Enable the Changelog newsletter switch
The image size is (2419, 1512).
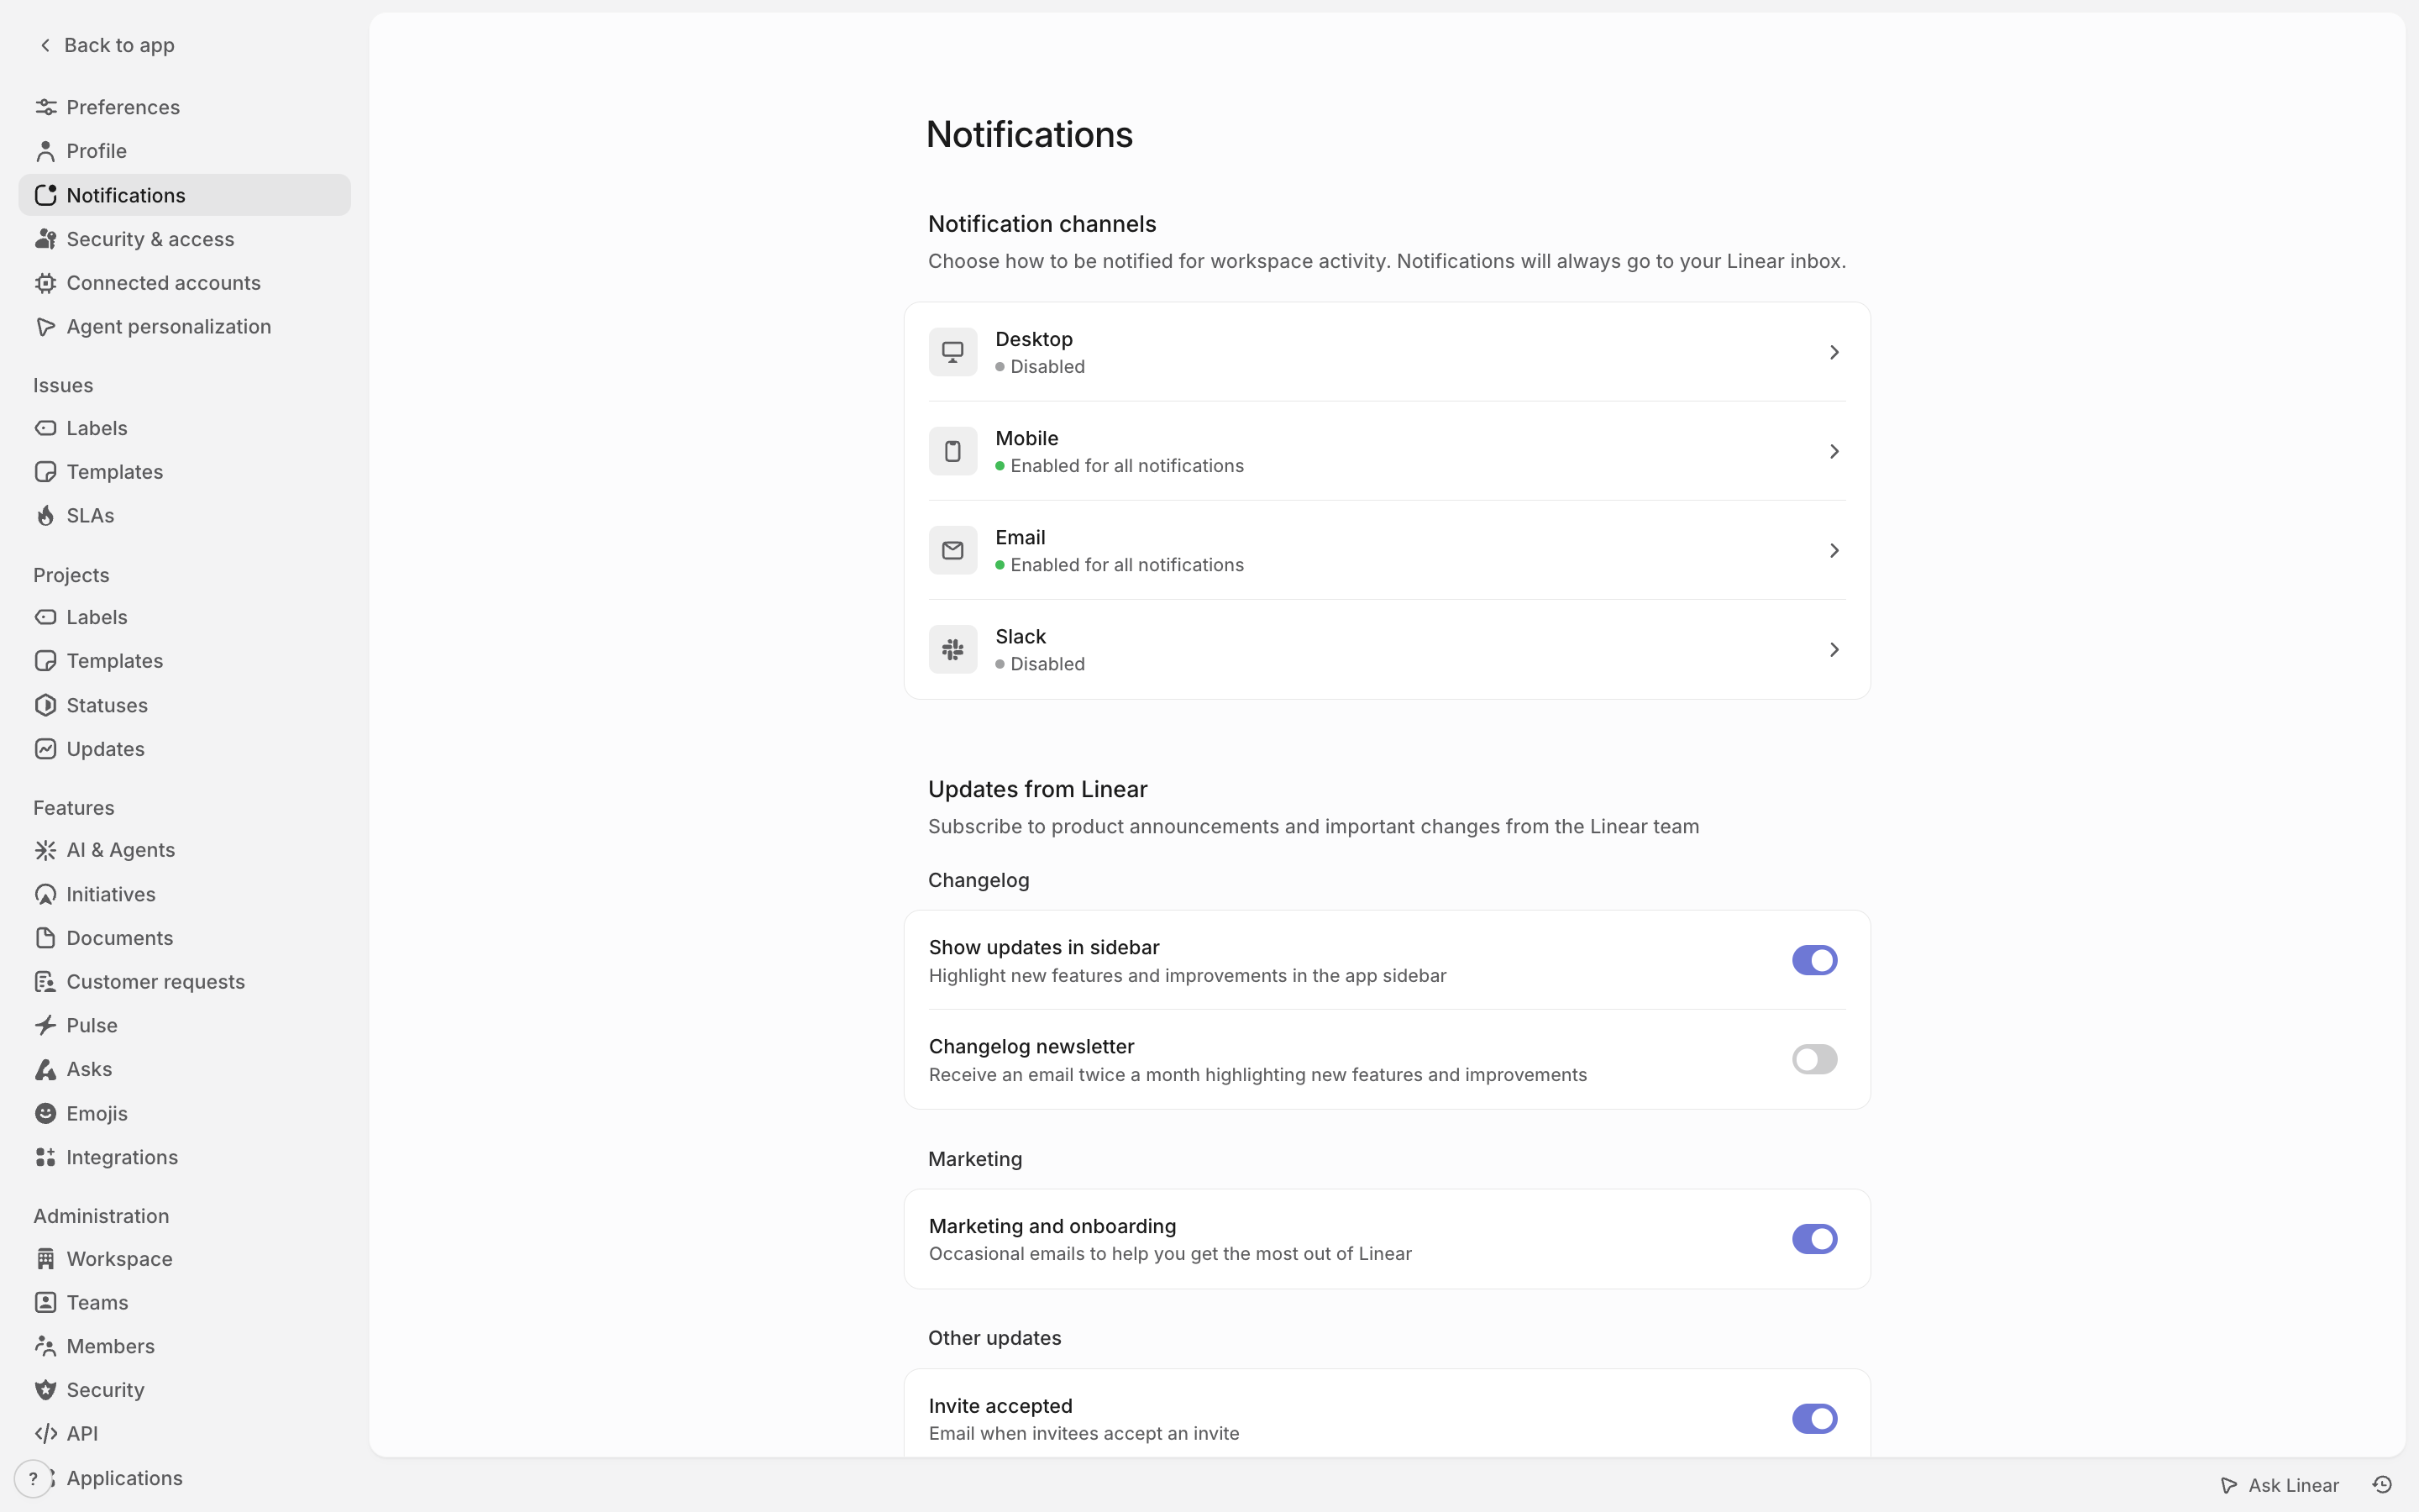1814,1059
